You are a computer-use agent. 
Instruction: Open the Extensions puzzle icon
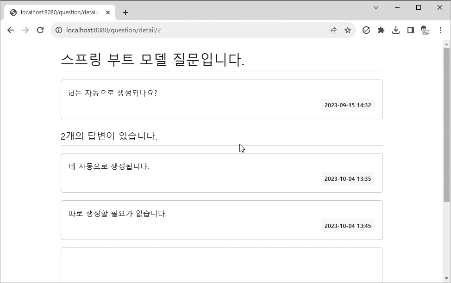pyautogui.click(x=381, y=30)
